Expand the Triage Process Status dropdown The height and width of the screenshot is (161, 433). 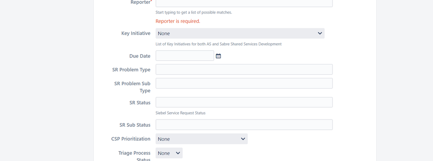pyautogui.click(x=169, y=153)
